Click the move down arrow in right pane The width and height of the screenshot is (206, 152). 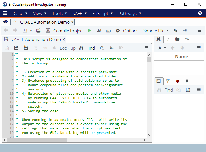pyautogui.click(x=182, y=48)
